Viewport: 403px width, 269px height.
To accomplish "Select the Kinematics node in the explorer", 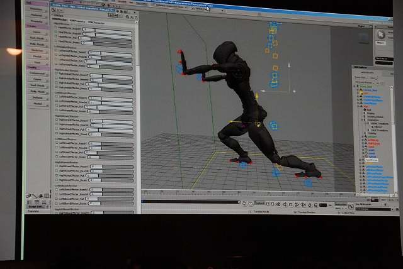I will click(x=373, y=120).
